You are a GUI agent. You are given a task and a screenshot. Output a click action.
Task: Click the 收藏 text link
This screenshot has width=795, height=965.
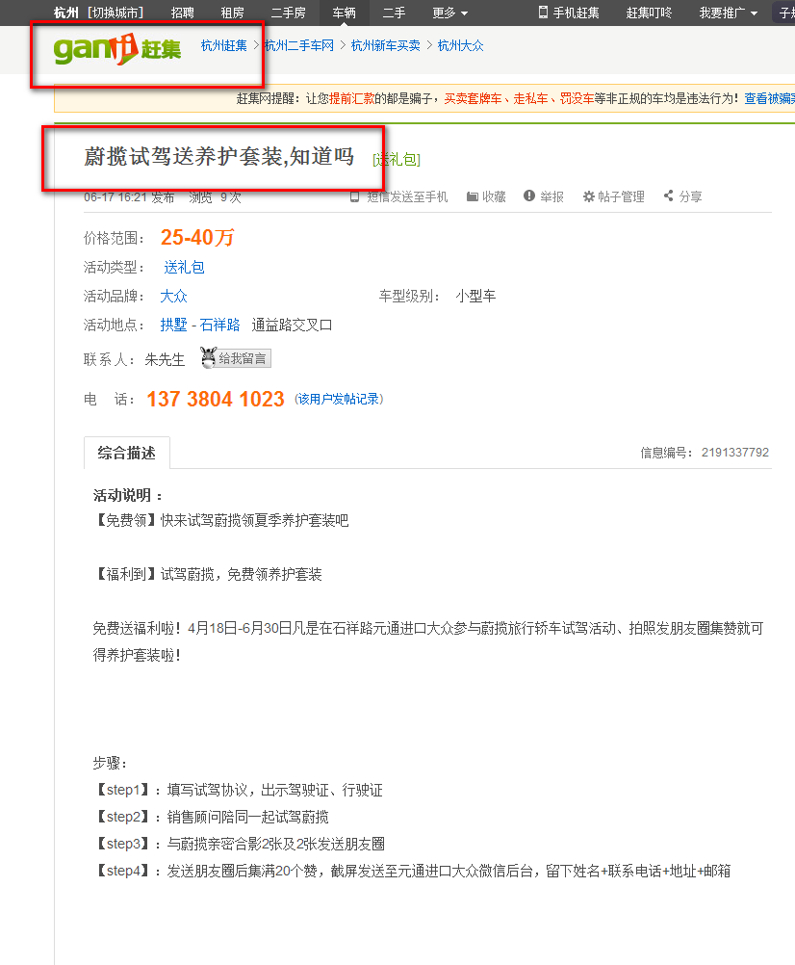click(x=494, y=196)
